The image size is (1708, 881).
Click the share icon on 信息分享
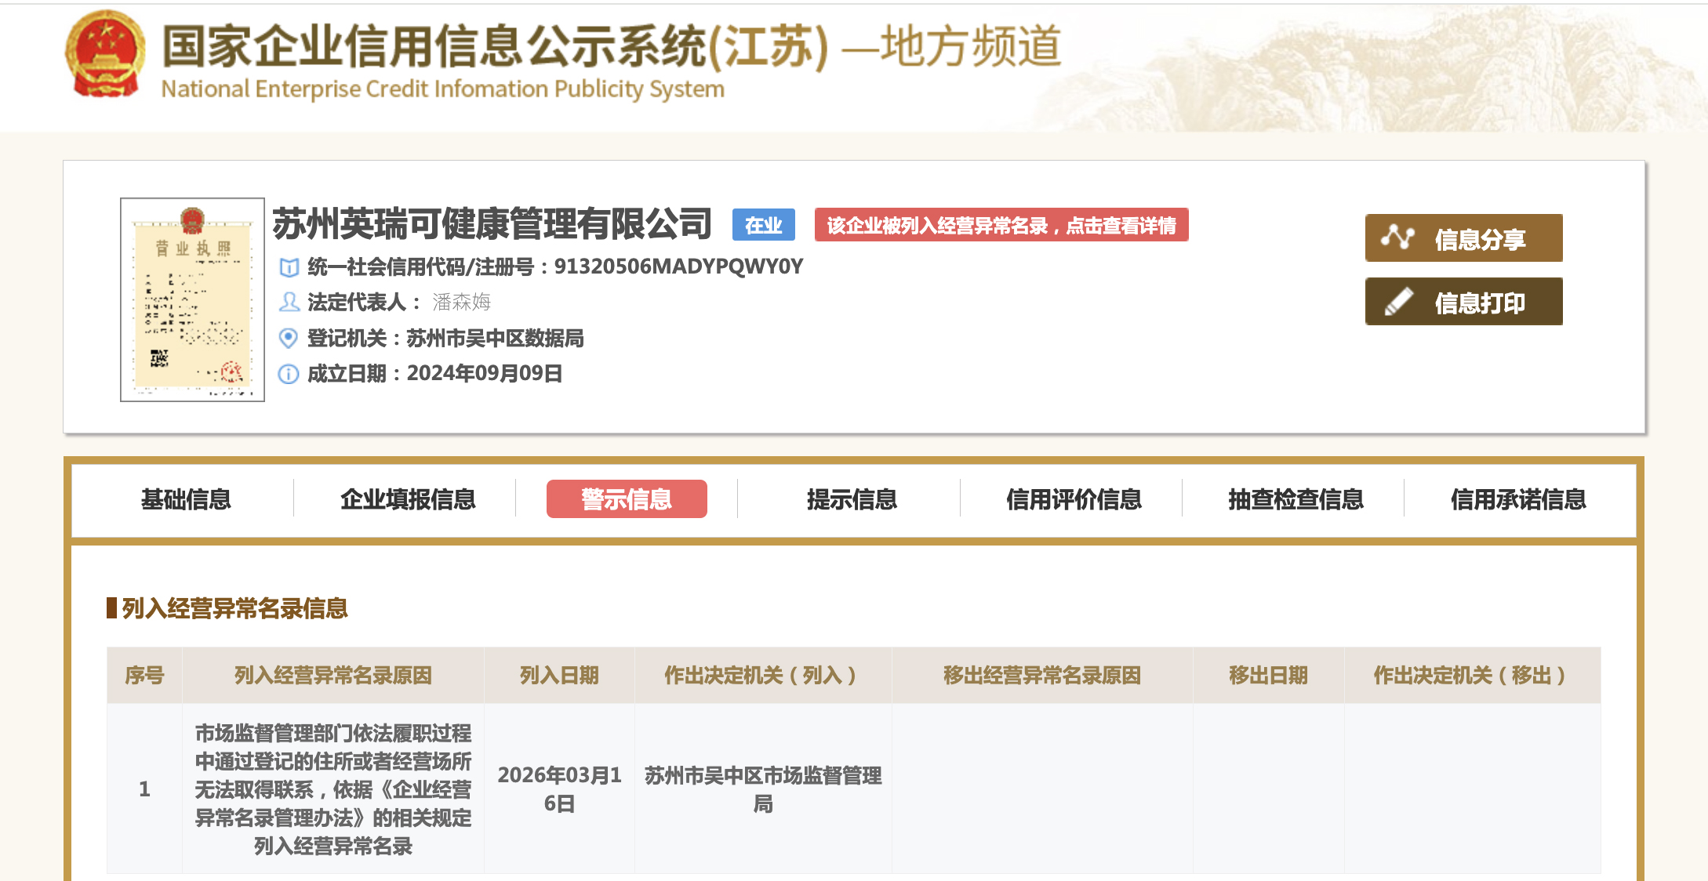pyautogui.click(x=1397, y=237)
